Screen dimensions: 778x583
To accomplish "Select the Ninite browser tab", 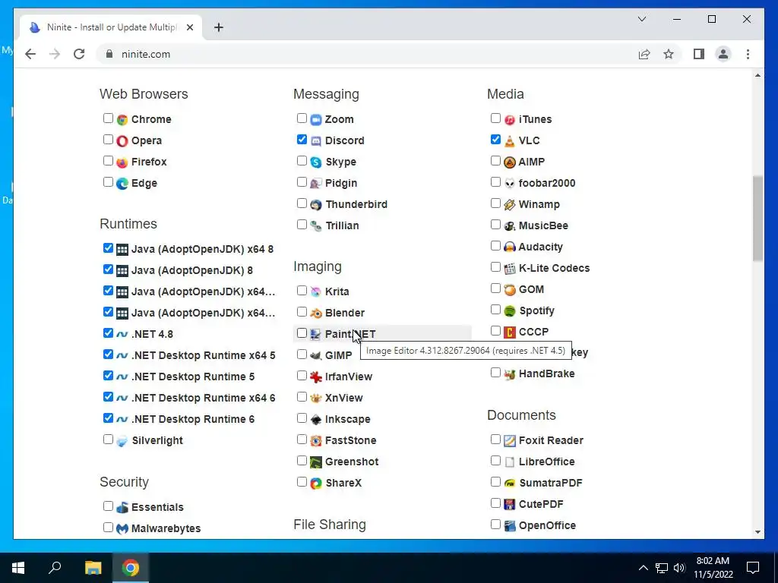I will (111, 27).
